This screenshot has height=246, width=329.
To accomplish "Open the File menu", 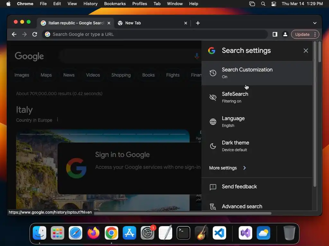I will click(43, 4).
